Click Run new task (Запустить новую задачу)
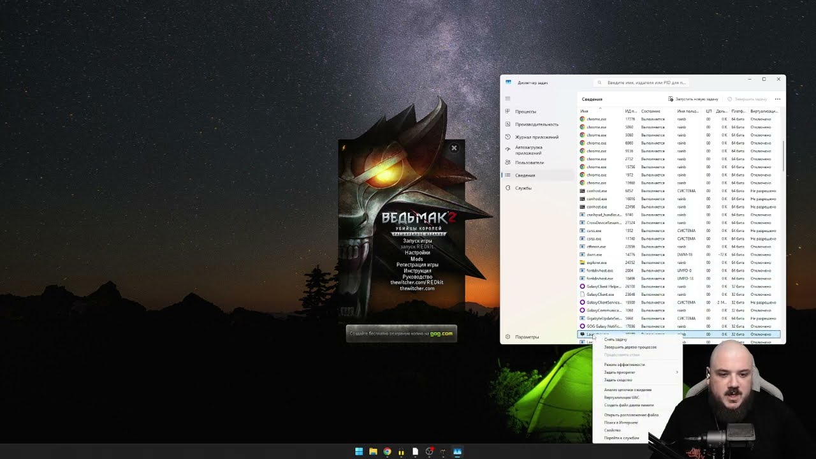The image size is (816, 459). tap(693, 99)
